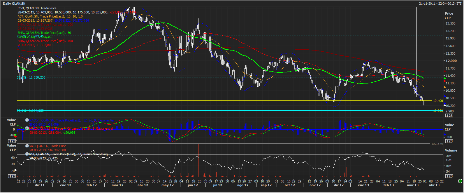Click the SMA 100 legend label
The image size is (464, 193).
click(x=45, y=41)
